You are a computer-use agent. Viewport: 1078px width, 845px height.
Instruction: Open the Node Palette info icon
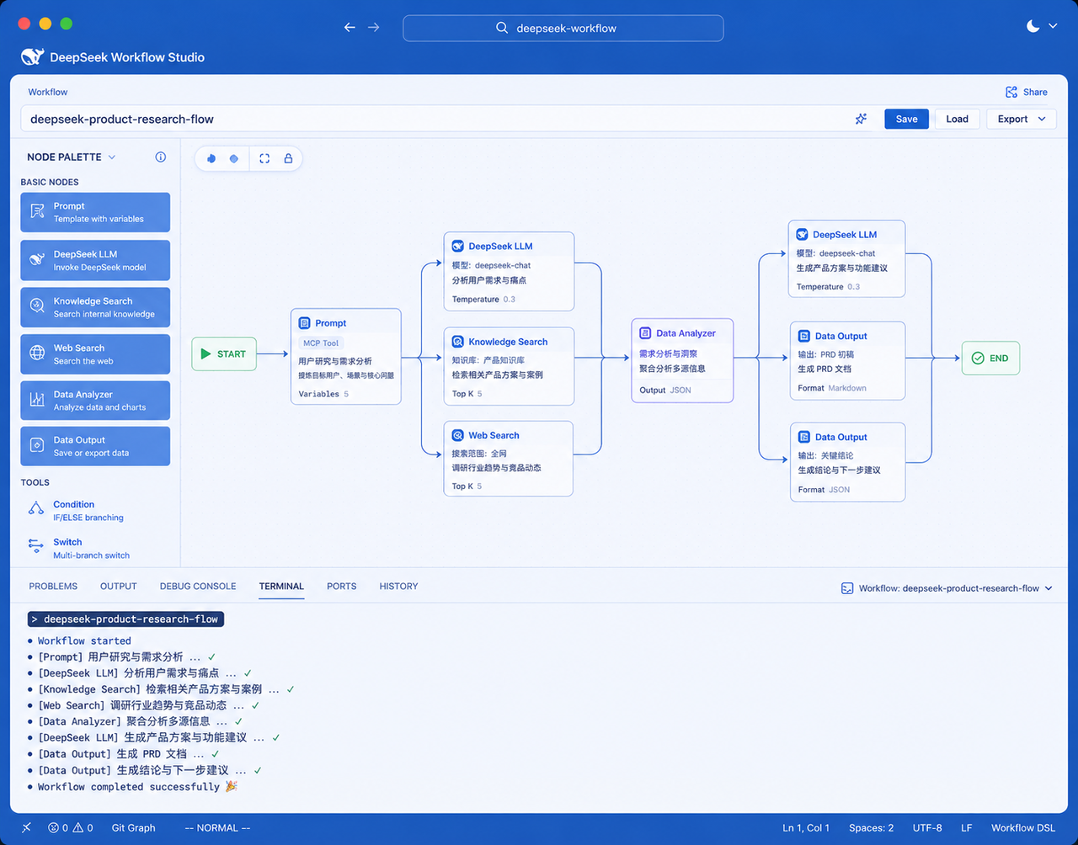161,157
